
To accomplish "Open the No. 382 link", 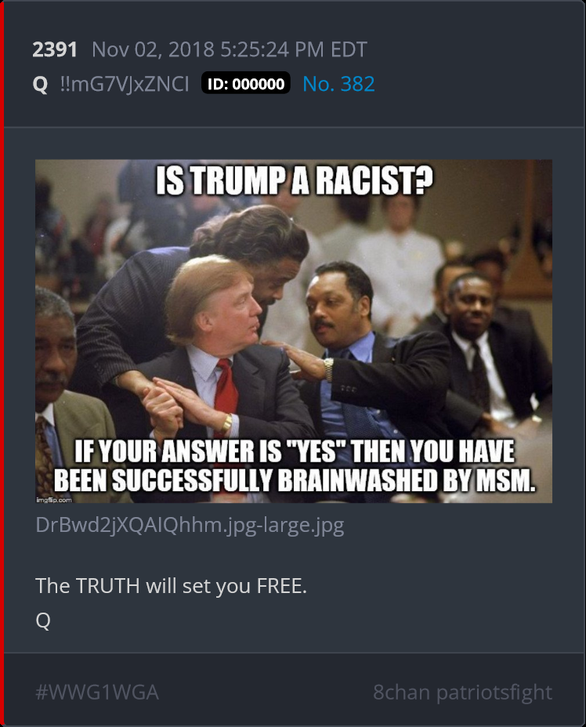I will 338,84.
